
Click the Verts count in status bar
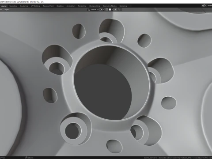tap(186, 158)
